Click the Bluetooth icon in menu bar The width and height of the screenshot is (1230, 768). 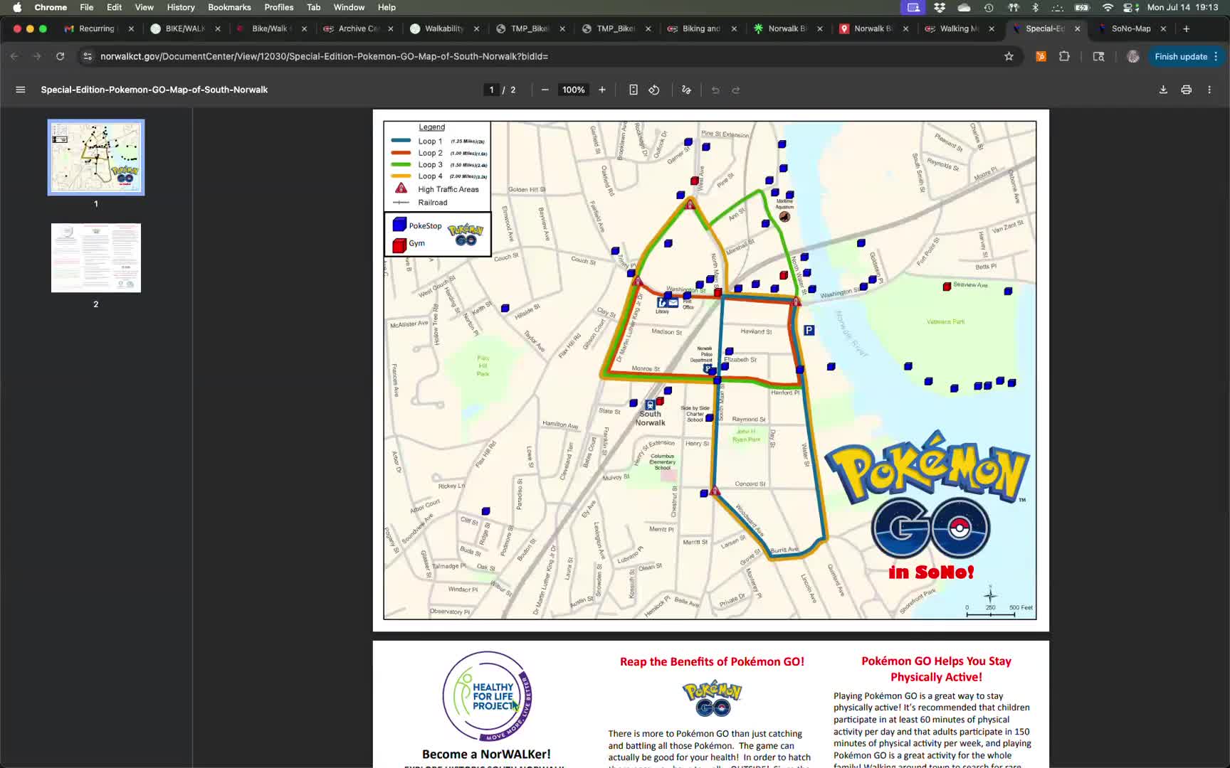tap(1036, 7)
